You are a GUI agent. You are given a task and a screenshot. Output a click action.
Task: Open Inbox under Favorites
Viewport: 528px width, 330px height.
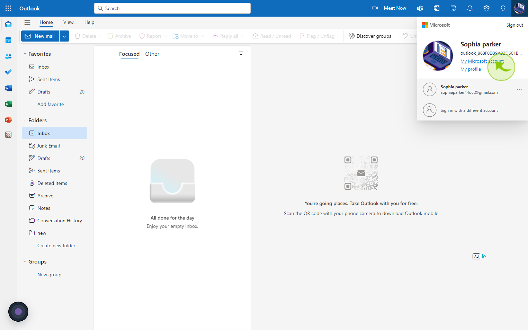(55, 67)
